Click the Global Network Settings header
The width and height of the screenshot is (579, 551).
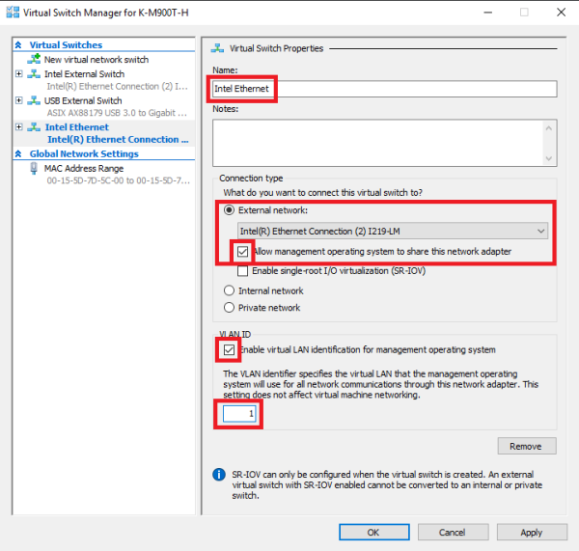[x=84, y=153]
